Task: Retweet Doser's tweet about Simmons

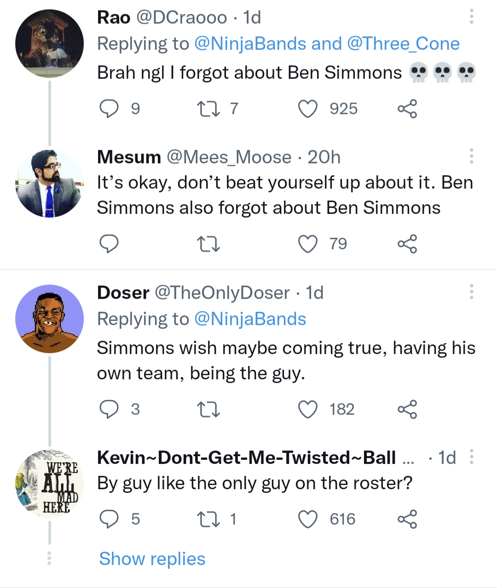Action: [x=208, y=409]
